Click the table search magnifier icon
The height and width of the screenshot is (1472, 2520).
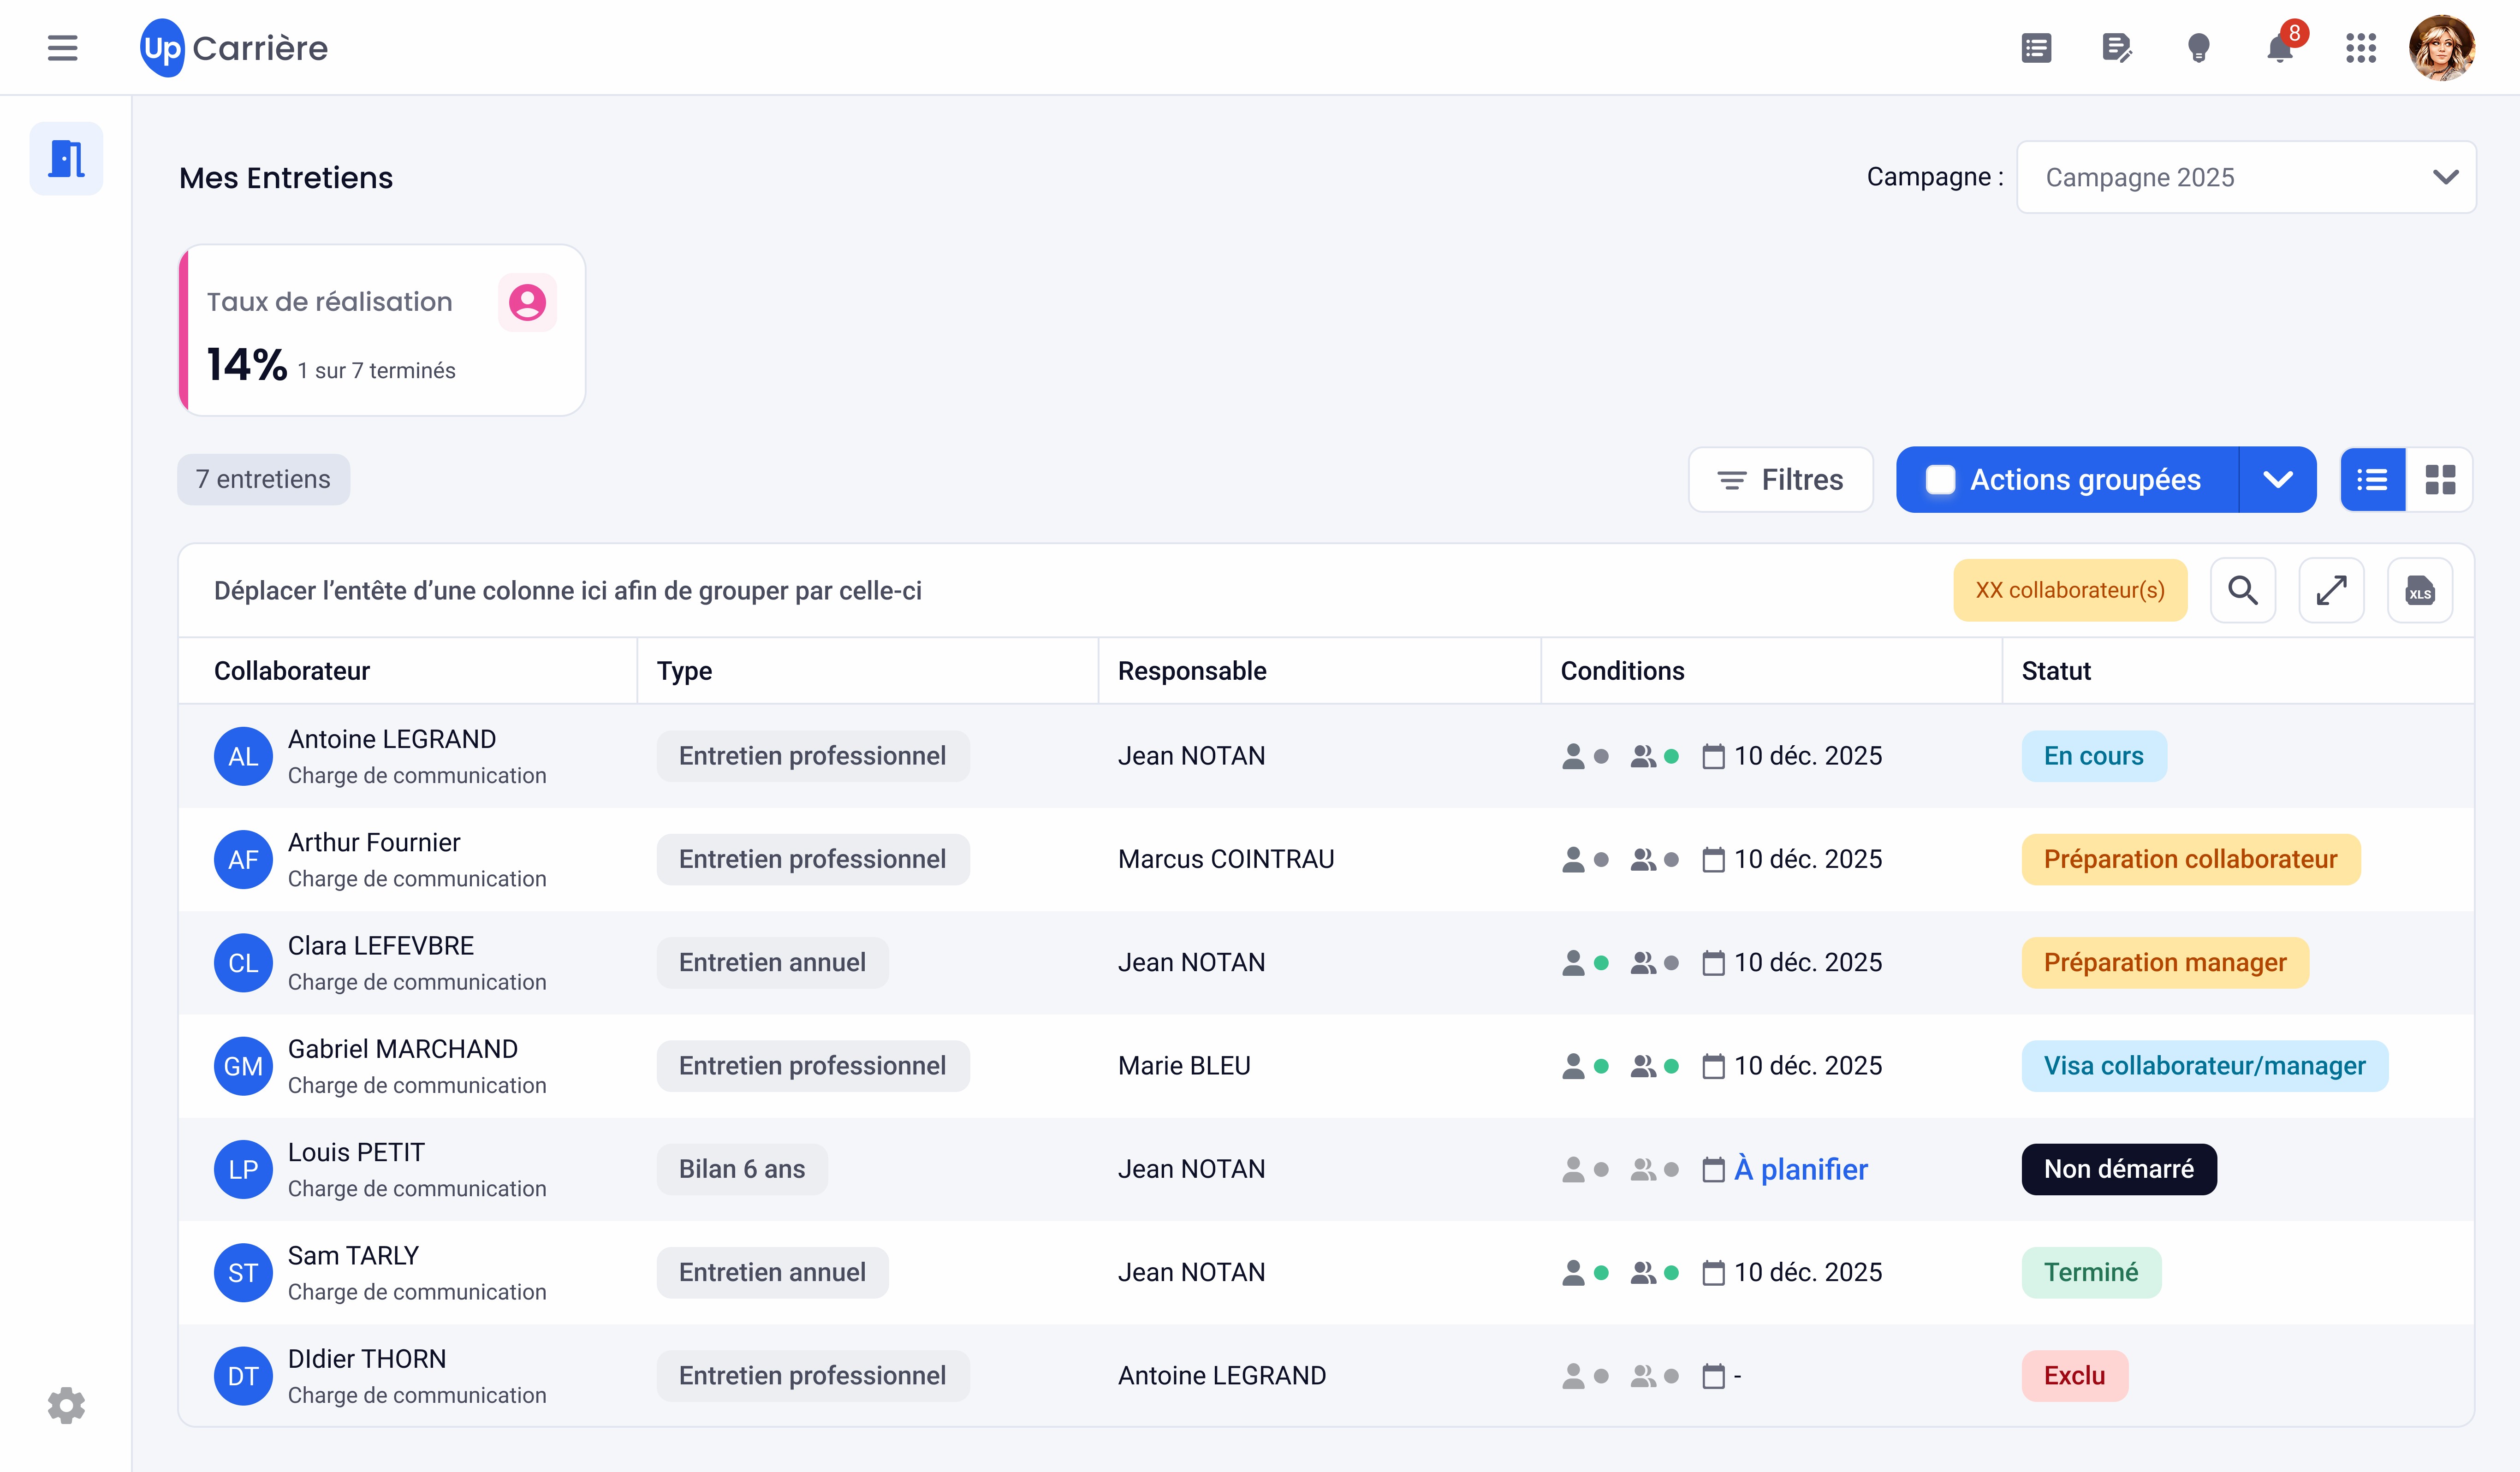click(x=2242, y=590)
